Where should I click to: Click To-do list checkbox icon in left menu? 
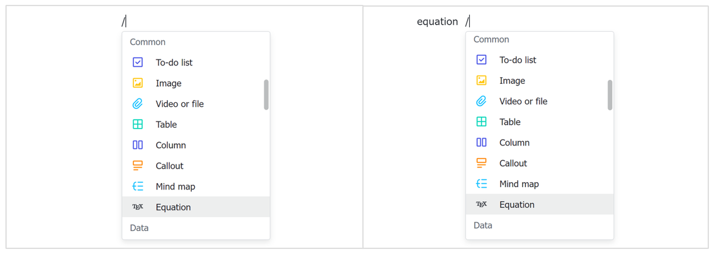click(x=138, y=63)
